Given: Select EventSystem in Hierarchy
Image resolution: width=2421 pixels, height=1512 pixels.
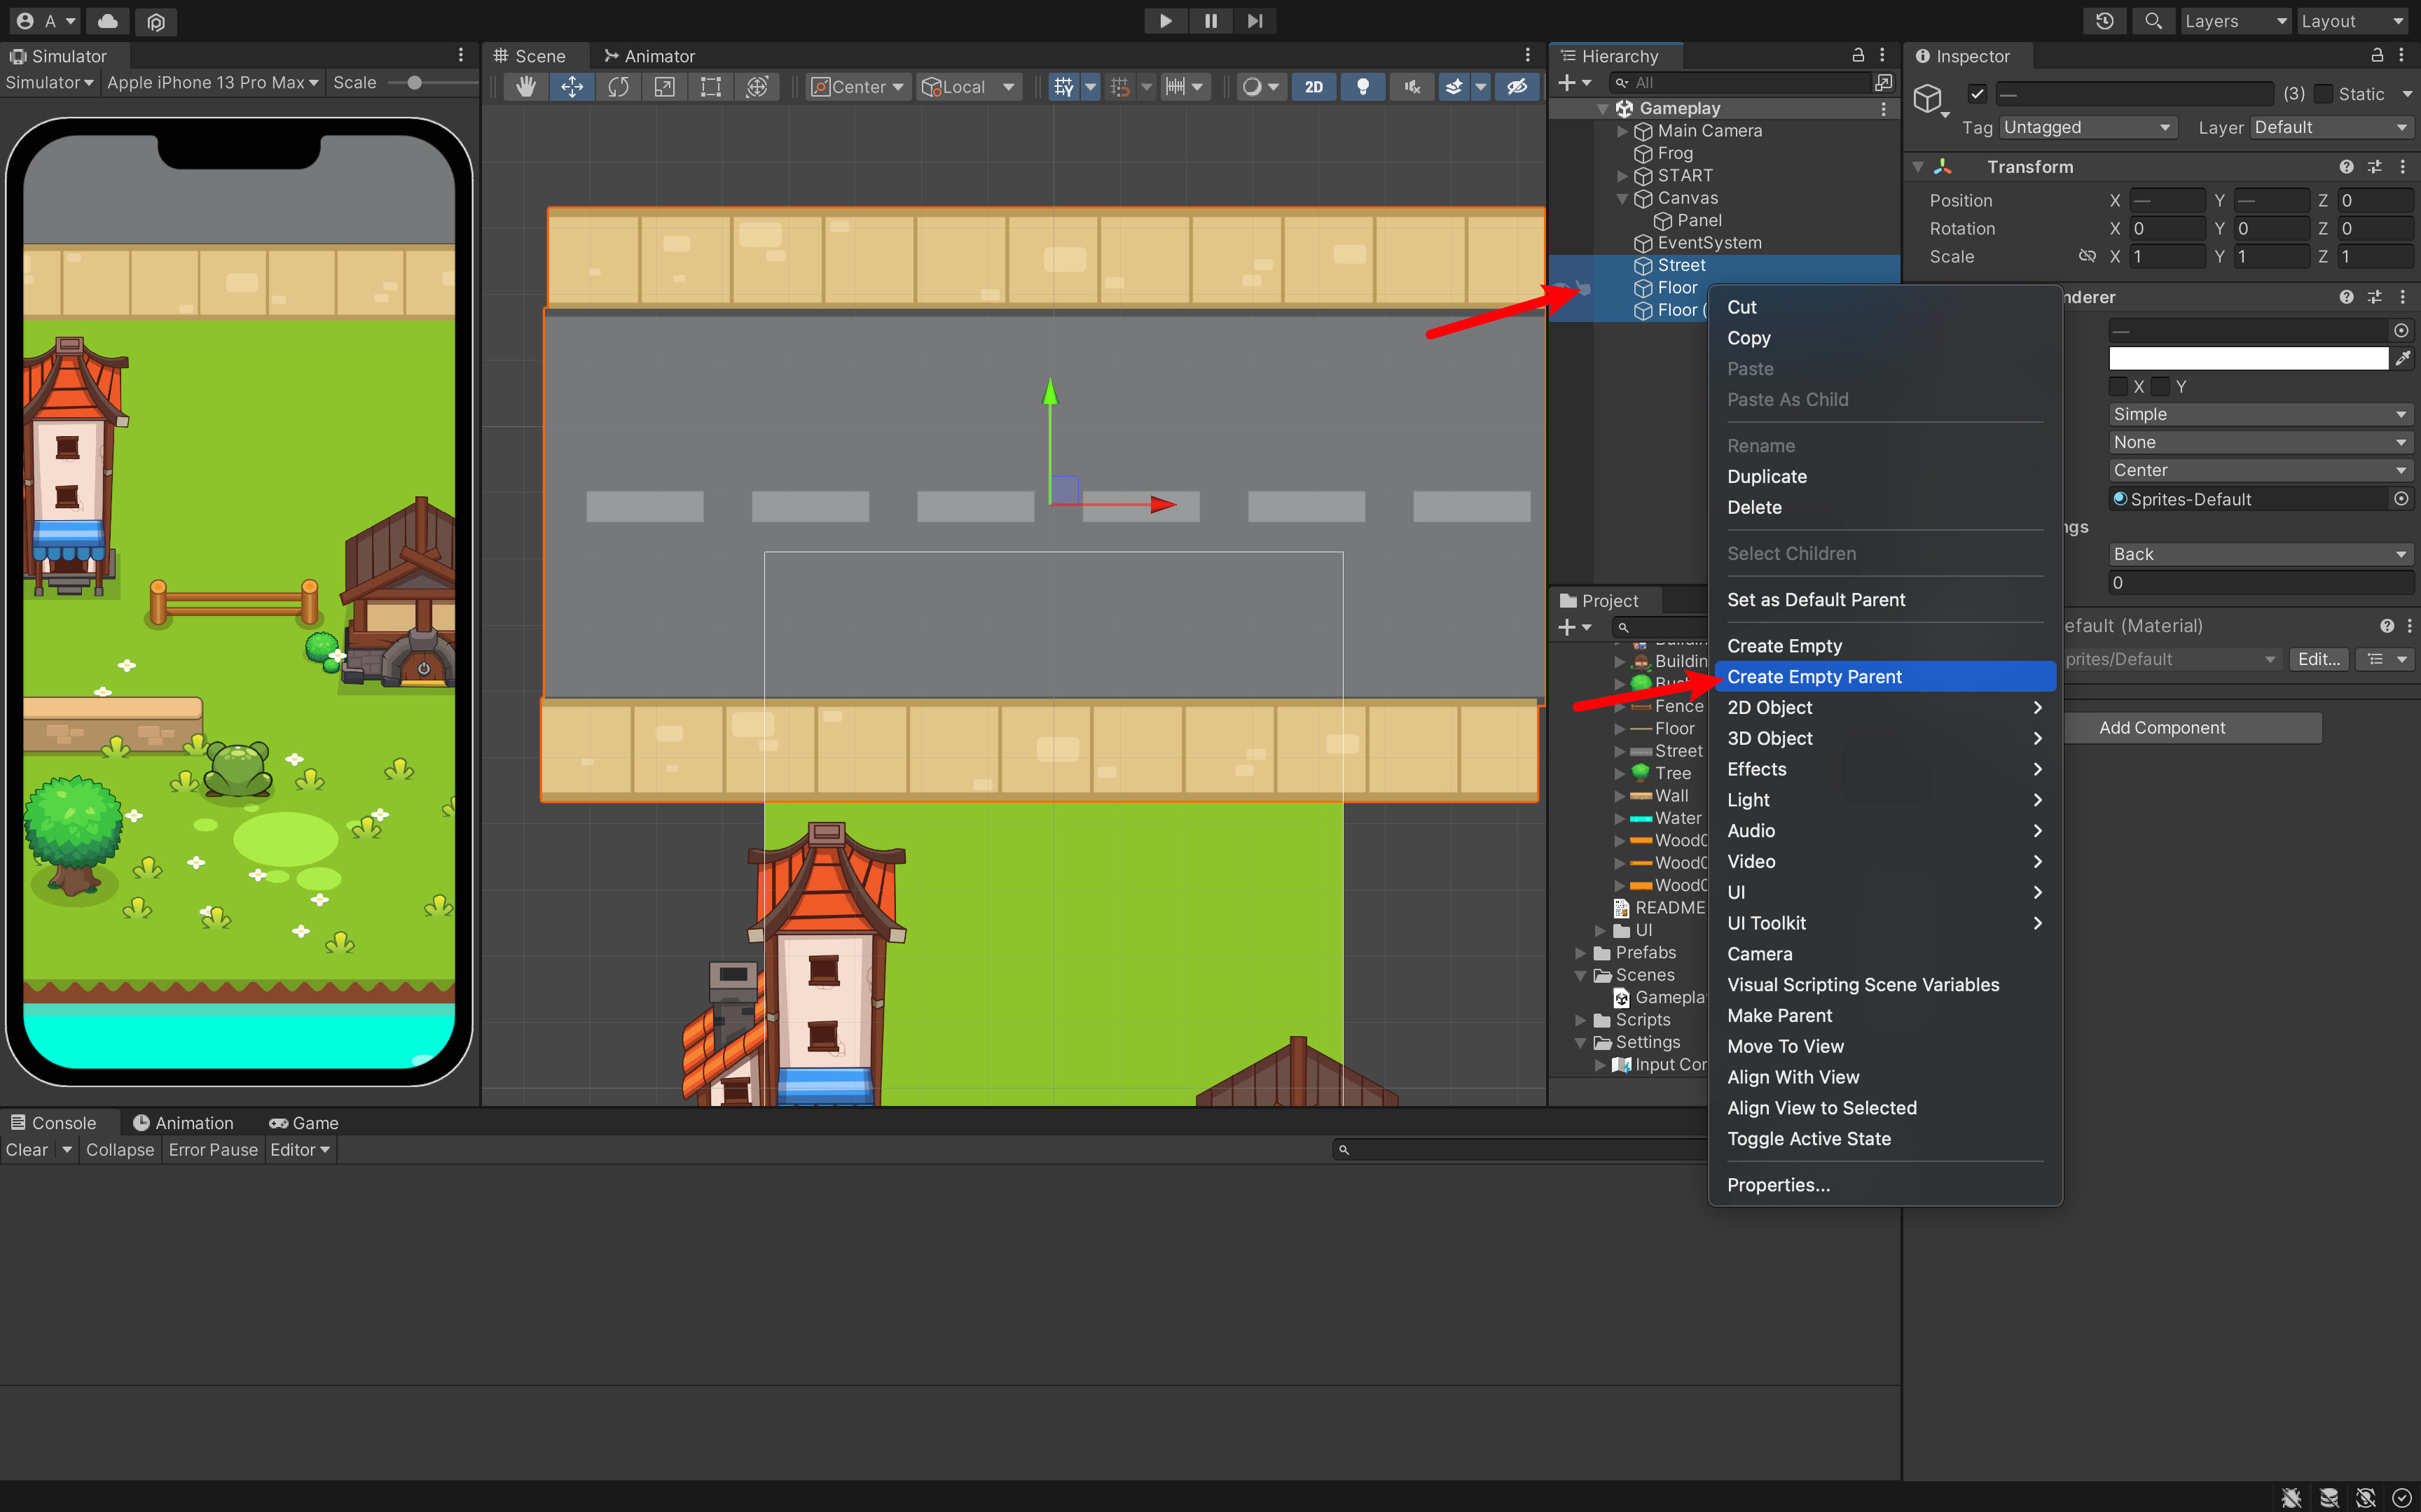Looking at the screenshot, I should pos(1709,243).
